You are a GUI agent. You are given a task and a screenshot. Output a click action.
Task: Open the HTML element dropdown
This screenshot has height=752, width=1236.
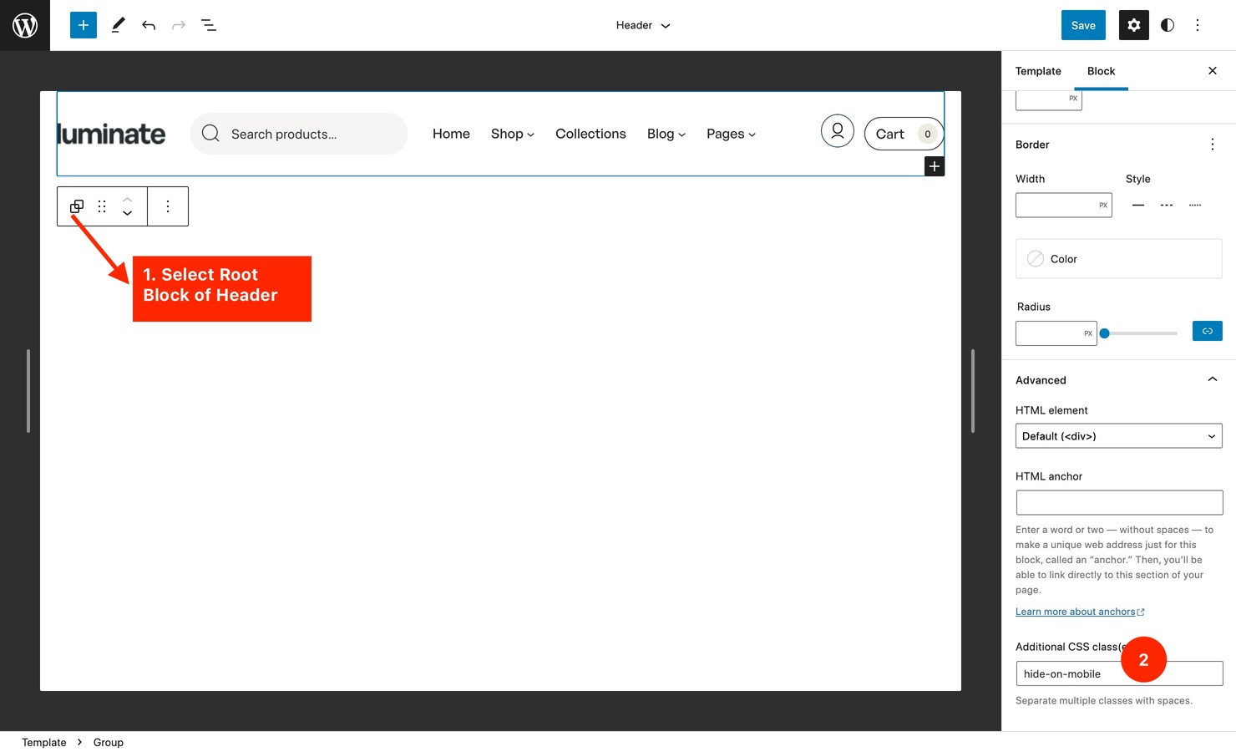(1118, 435)
